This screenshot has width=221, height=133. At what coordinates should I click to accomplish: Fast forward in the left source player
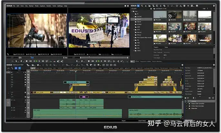[43, 61]
